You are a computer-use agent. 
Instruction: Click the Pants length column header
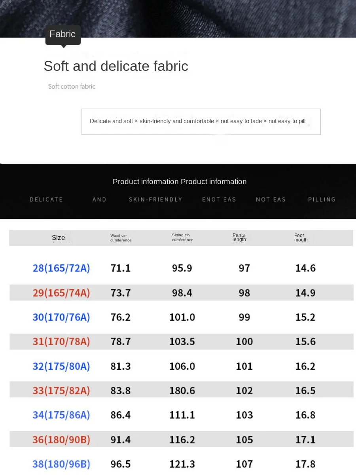point(239,237)
